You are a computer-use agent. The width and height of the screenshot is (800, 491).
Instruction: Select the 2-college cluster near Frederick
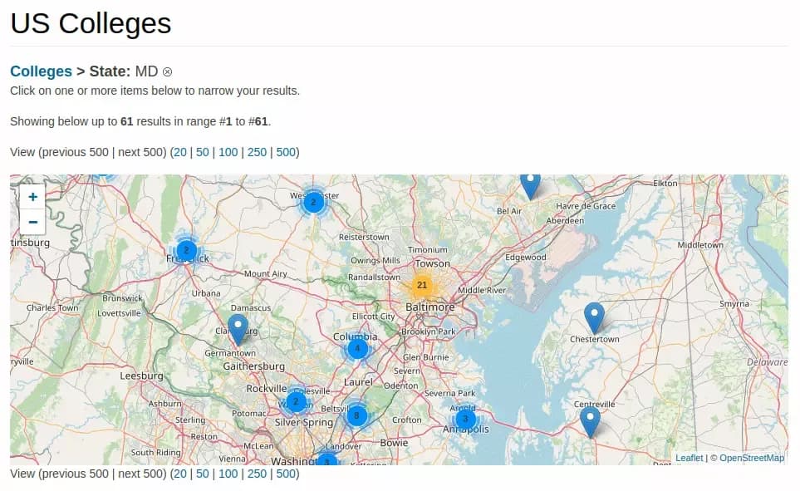(x=186, y=249)
